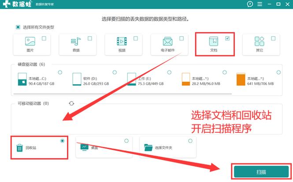Screen dimensions: 293x182
Task: Select the C: drive radio button
Action: 60,73
